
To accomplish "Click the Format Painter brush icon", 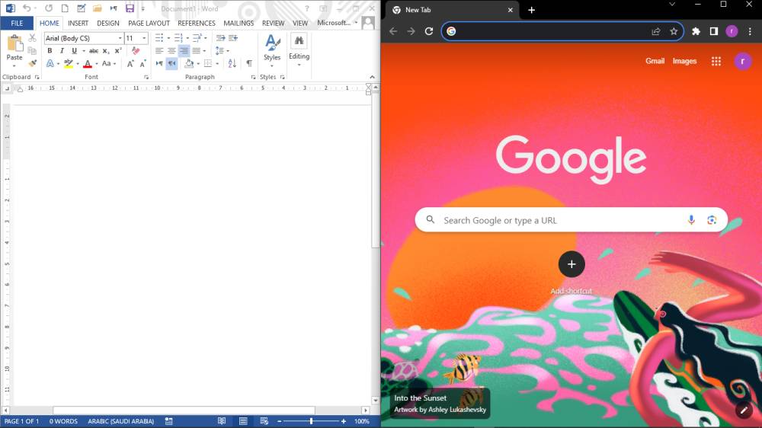I will coord(32,63).
